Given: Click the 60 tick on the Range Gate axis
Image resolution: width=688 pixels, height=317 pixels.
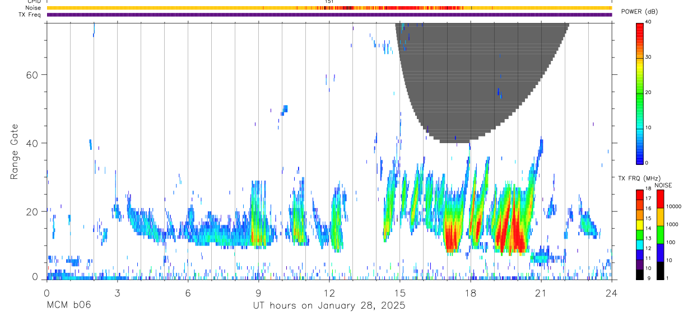Looking at the screenshot, I should pos(33,74).
